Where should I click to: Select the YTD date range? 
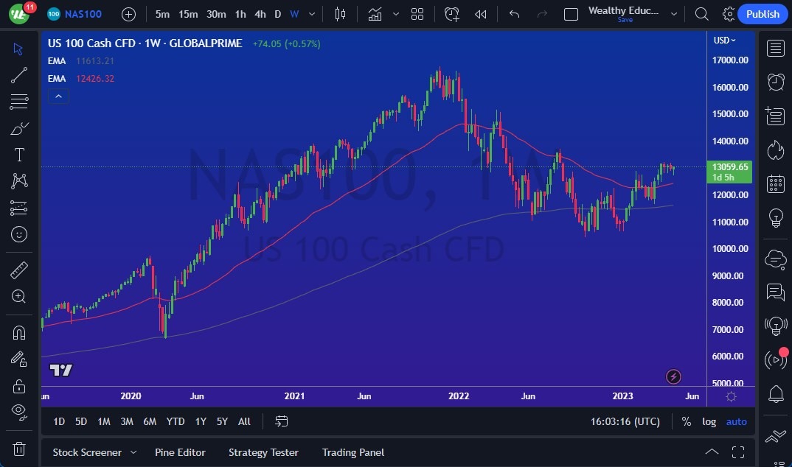176,421
